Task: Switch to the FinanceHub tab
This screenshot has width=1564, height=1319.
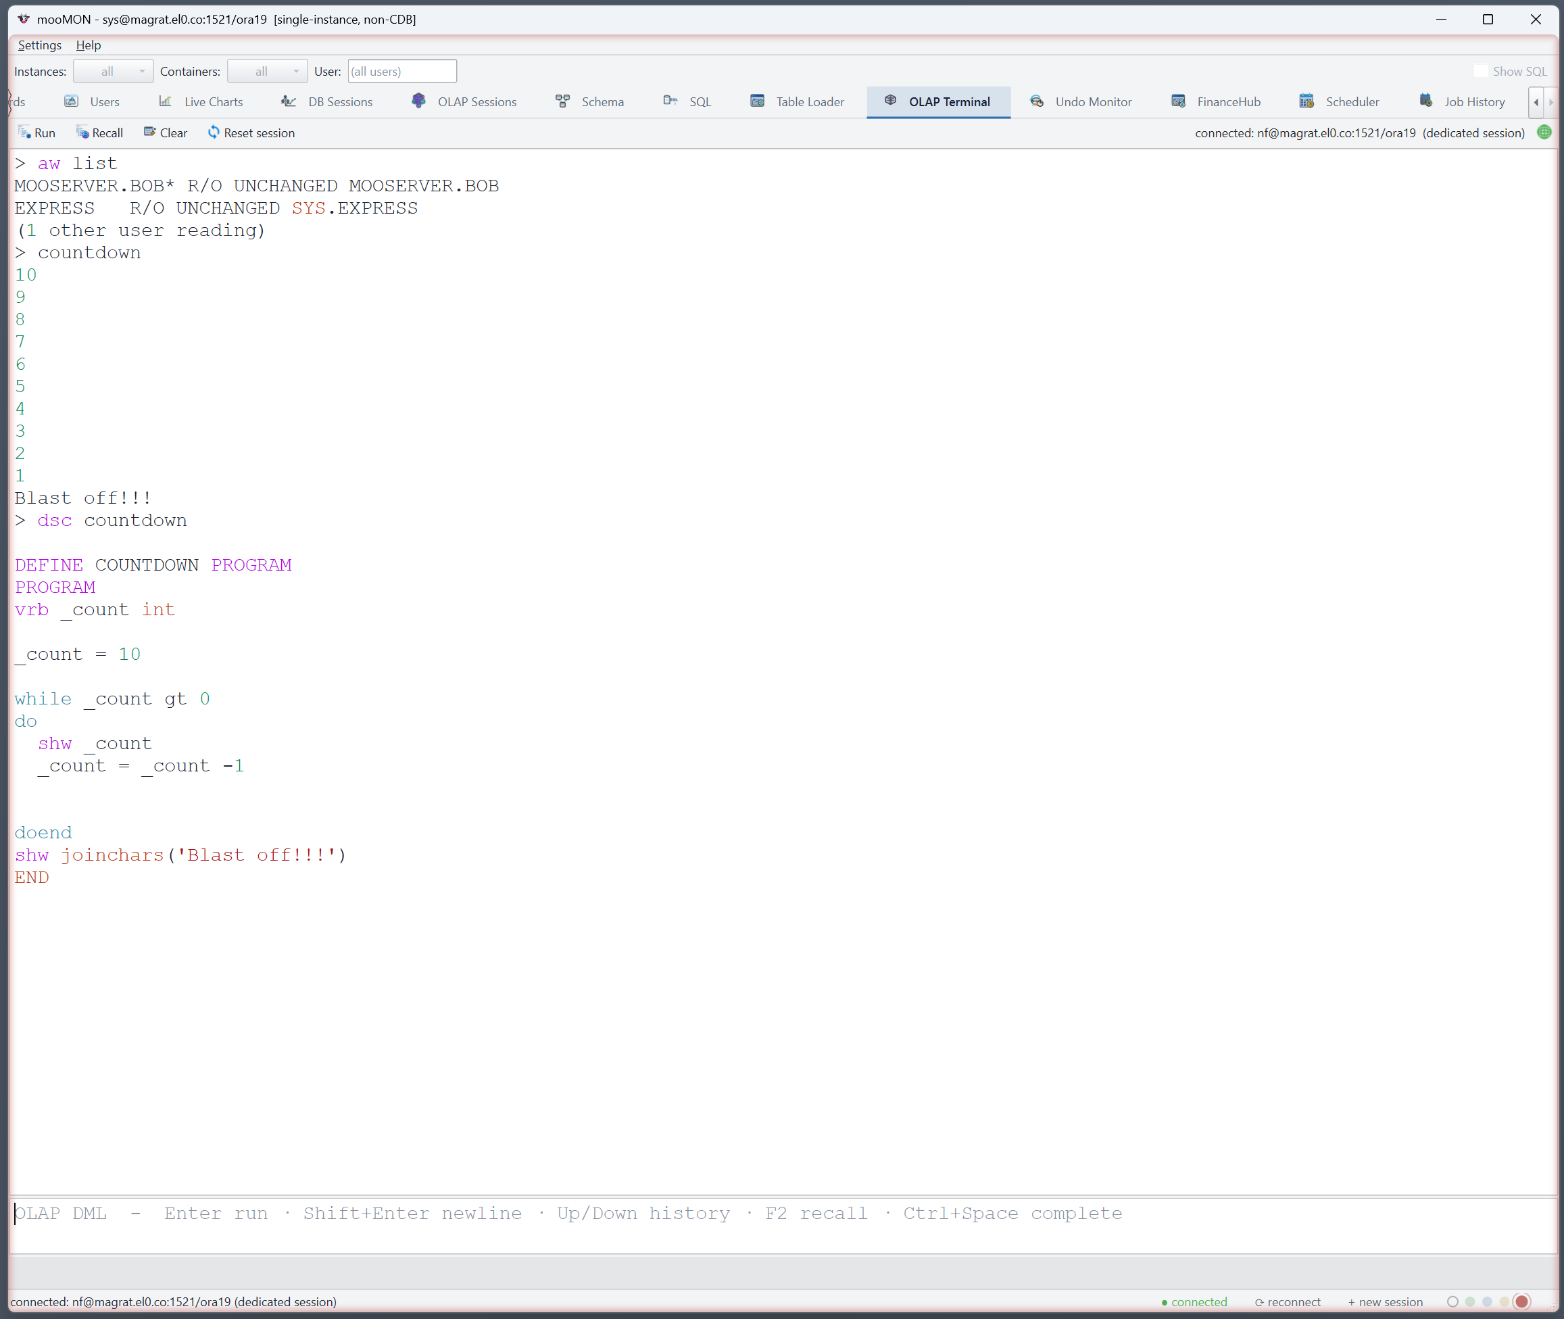Action: pos(1217,101)
